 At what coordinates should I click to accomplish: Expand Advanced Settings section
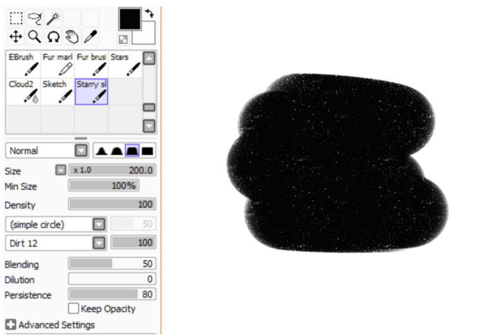(10, 324)
